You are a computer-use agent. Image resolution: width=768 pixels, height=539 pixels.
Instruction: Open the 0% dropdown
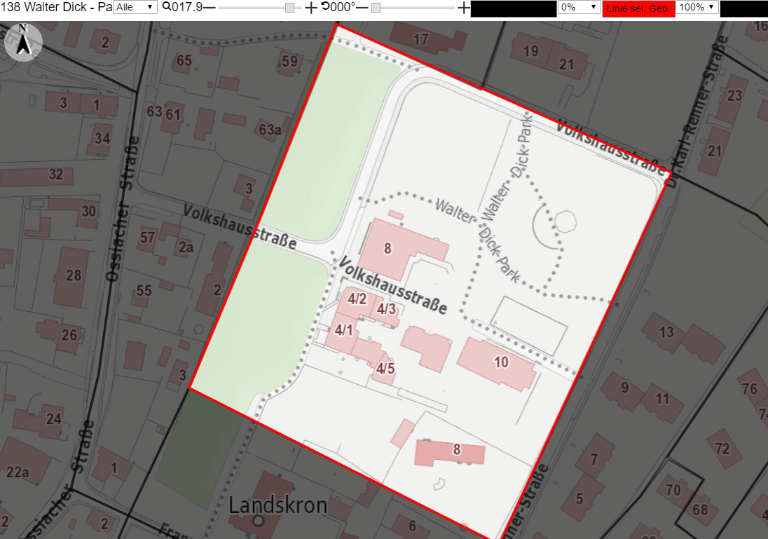(579, 7)
